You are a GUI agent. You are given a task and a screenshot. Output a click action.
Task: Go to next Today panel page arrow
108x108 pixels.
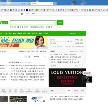83,66
